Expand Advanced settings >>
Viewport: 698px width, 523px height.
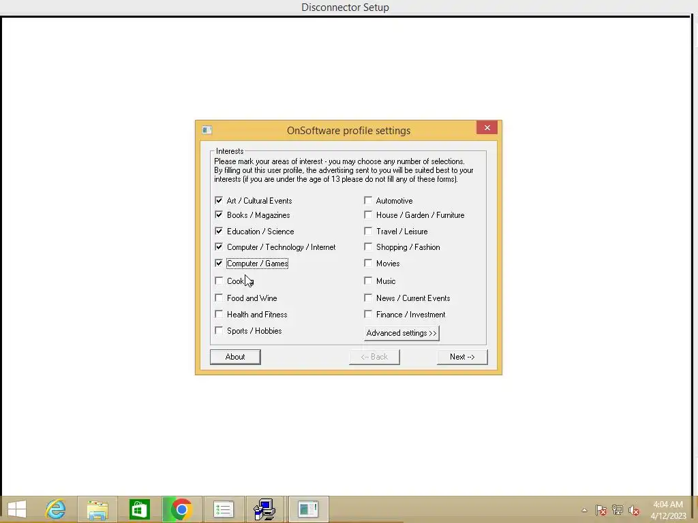click(401, 333)
